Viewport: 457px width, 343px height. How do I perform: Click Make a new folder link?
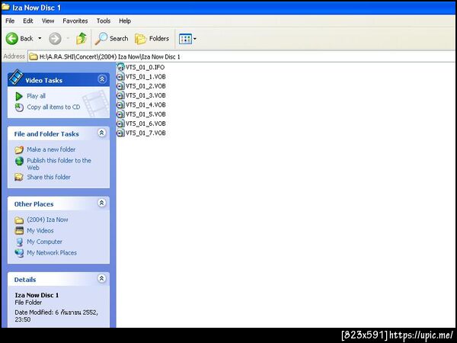tap(51, 149)
